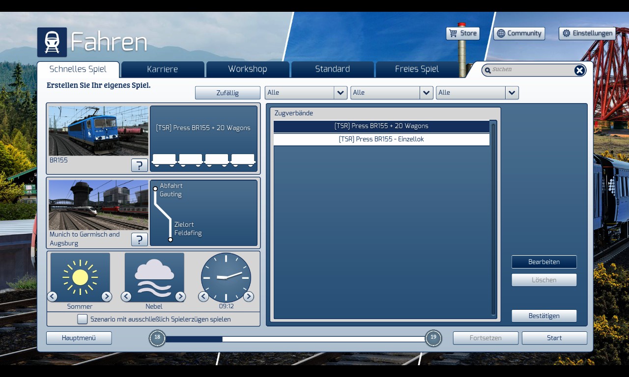The image size is (629, 377).
Task: Click the experience progress bar
Action: [x=295, y=339]
